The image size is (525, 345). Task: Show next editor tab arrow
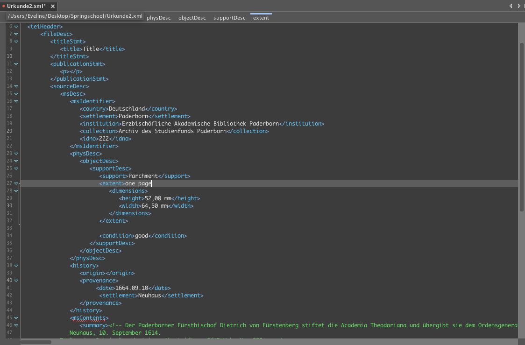pos(519,6)
